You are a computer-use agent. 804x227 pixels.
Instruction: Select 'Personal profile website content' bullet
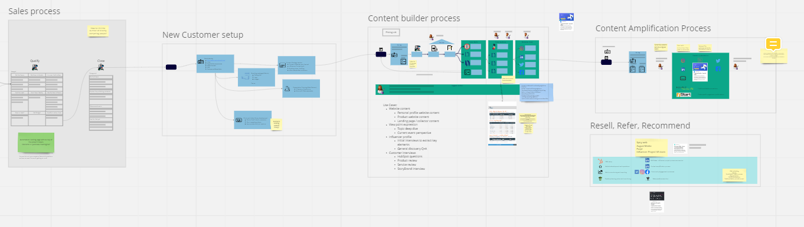(418, 113)
